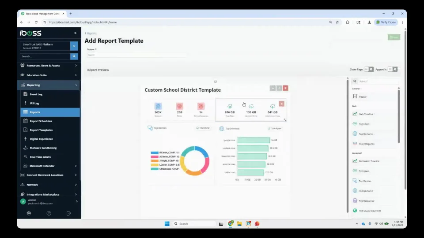The height and width of the screenshot is (238, 424).
Task: Add the Web Timeline widget
Action: point(366,114)
